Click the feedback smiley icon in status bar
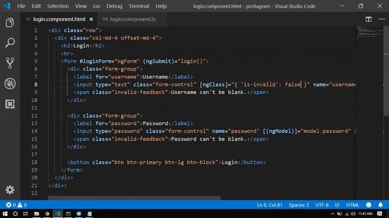The image size is (389, 218). pos(369,205)
